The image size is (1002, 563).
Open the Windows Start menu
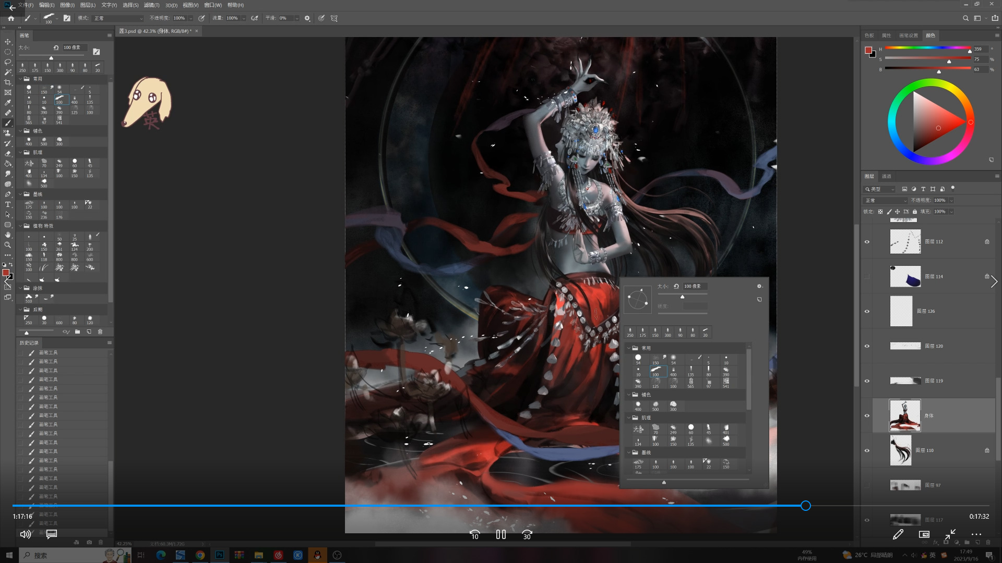click(x=9, y=555)
